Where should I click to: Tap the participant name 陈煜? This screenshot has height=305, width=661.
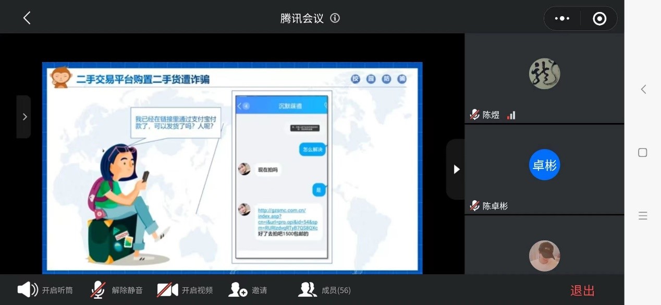coord(491,115)
